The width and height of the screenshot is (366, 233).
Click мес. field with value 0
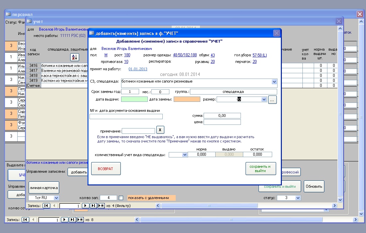(160, 92)
